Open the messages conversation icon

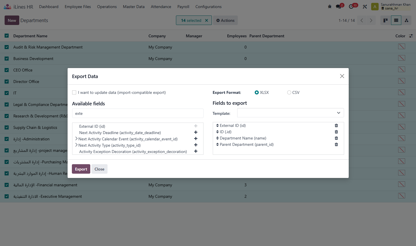(339, 7)
